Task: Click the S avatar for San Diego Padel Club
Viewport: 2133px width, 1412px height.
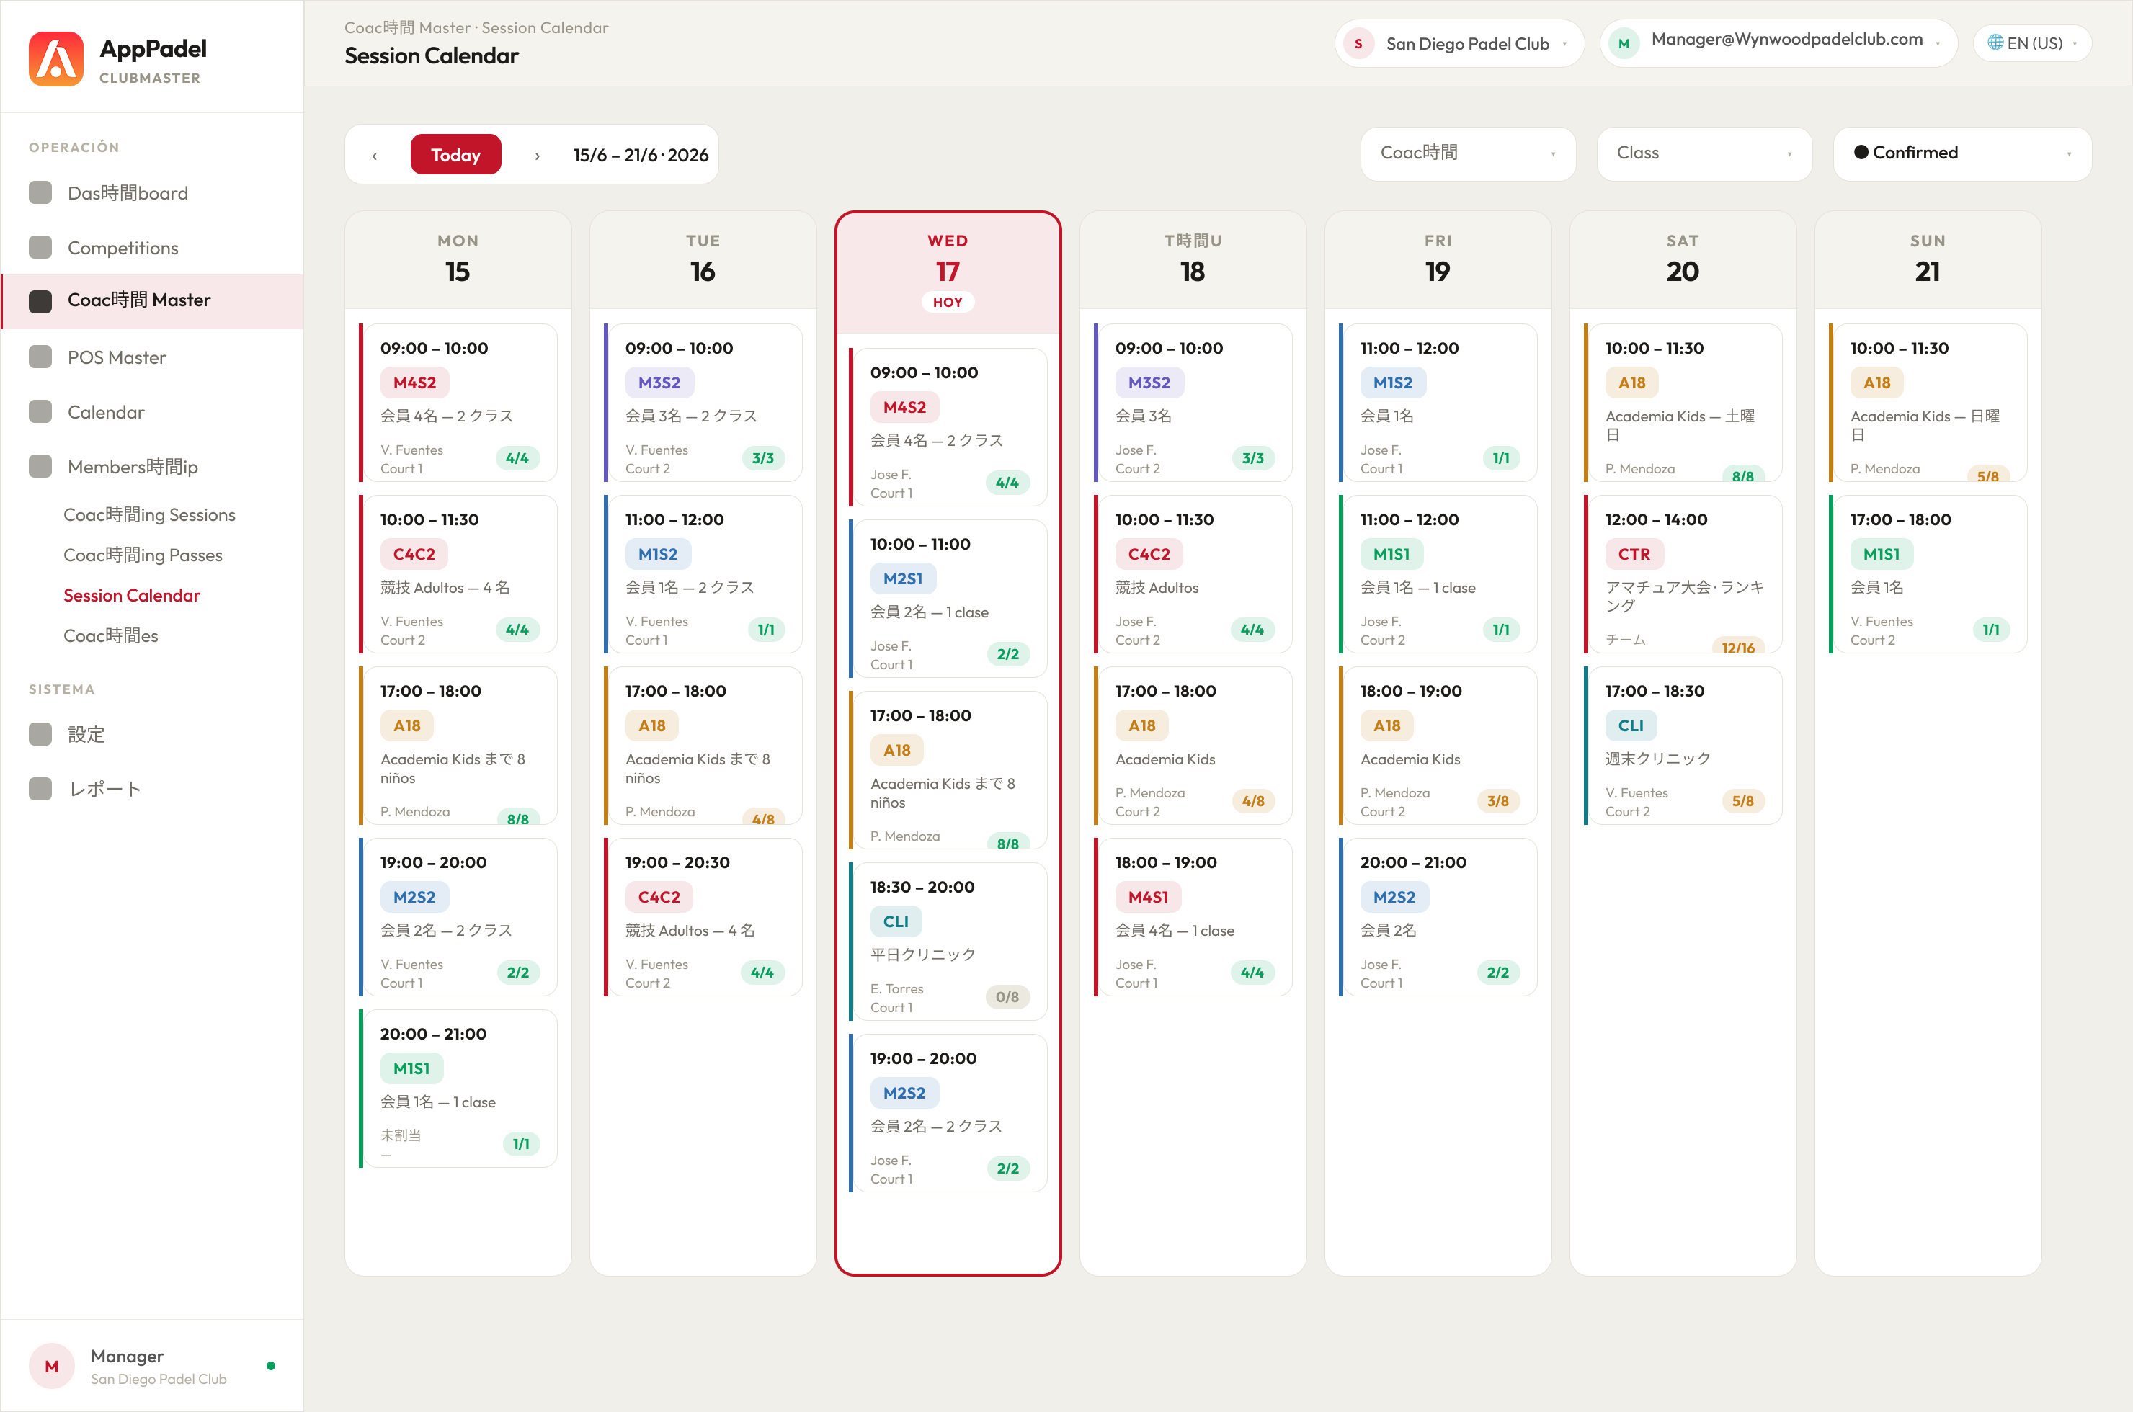Action: (1358, 43)
